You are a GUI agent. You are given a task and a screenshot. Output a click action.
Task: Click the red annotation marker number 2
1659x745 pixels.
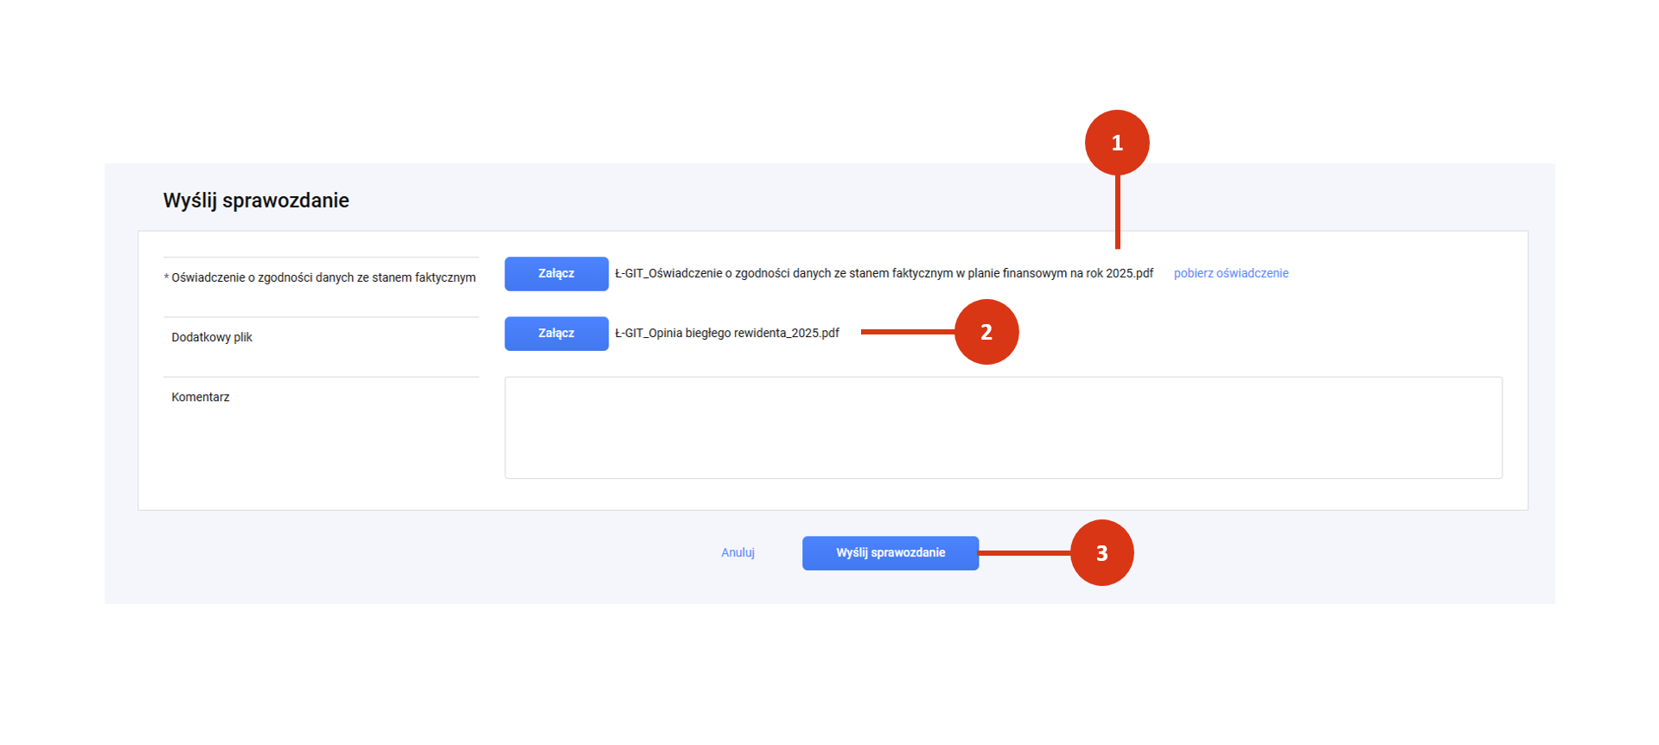(986, 332)
